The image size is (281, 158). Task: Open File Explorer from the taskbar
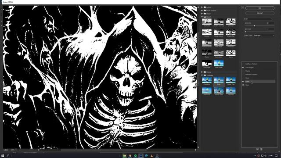(x=125, y=156)
